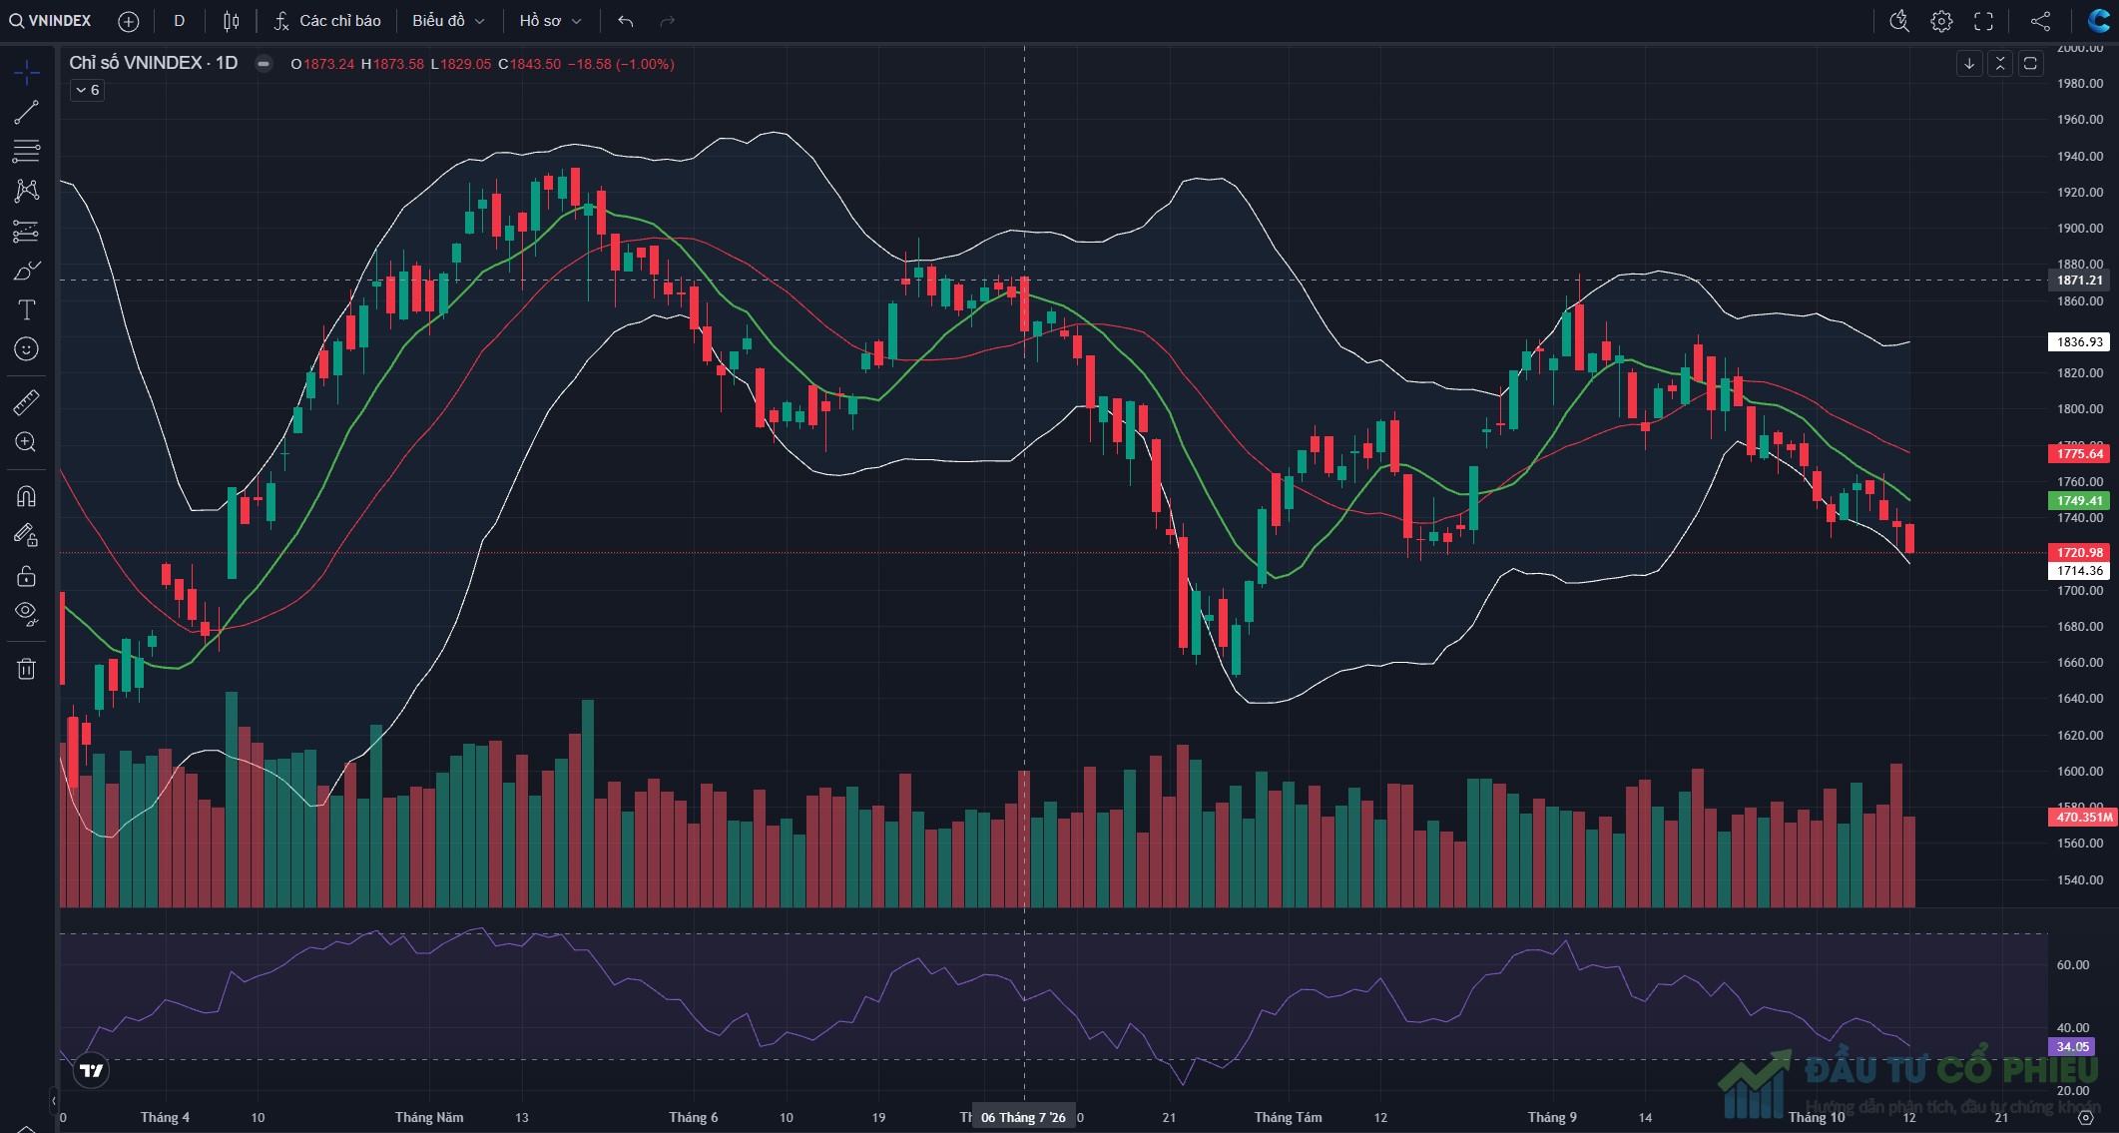Image resolution: width=2119 pixels, height=1133 pixels.
Task: Enter fullscreen mode
Action: pos(1984,21)
